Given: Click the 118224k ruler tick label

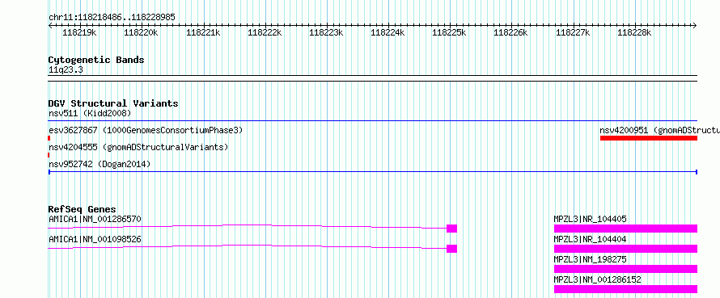Looking at the screenshot, I should click(x=388, y=32).
